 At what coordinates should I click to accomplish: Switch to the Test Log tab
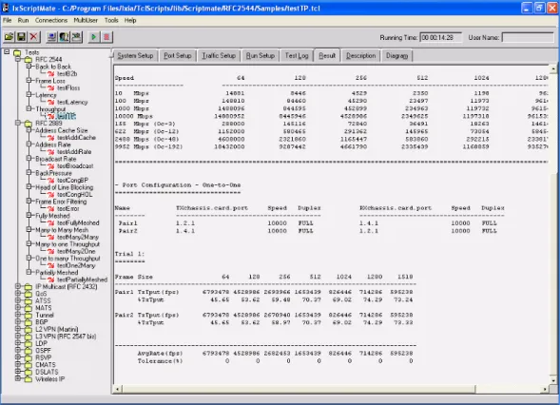click(297, 56)
